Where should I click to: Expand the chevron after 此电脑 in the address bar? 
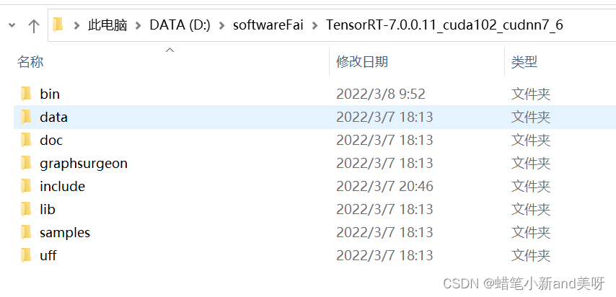138,25
